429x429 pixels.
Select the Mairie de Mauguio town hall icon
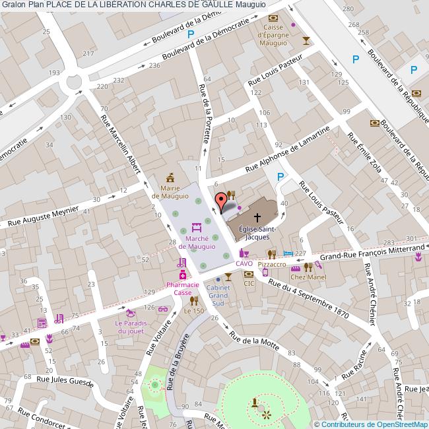(x=170, y=177)
